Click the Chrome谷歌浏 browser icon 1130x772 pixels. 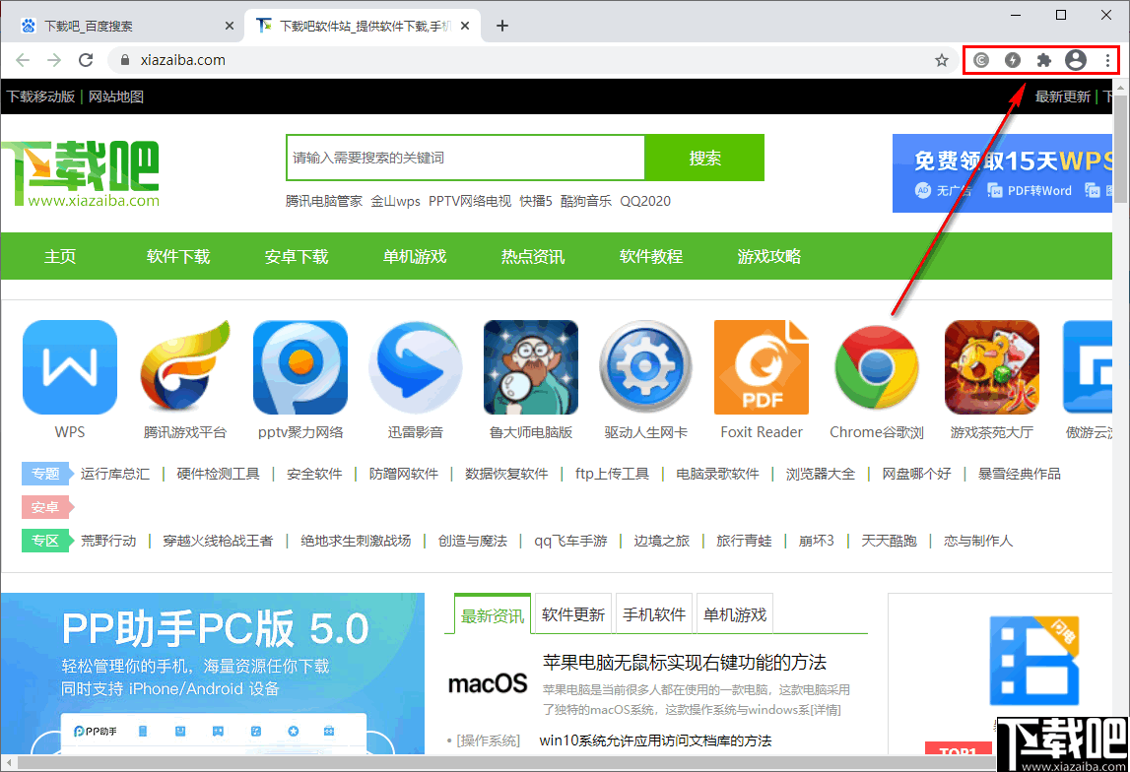(876, 366)
